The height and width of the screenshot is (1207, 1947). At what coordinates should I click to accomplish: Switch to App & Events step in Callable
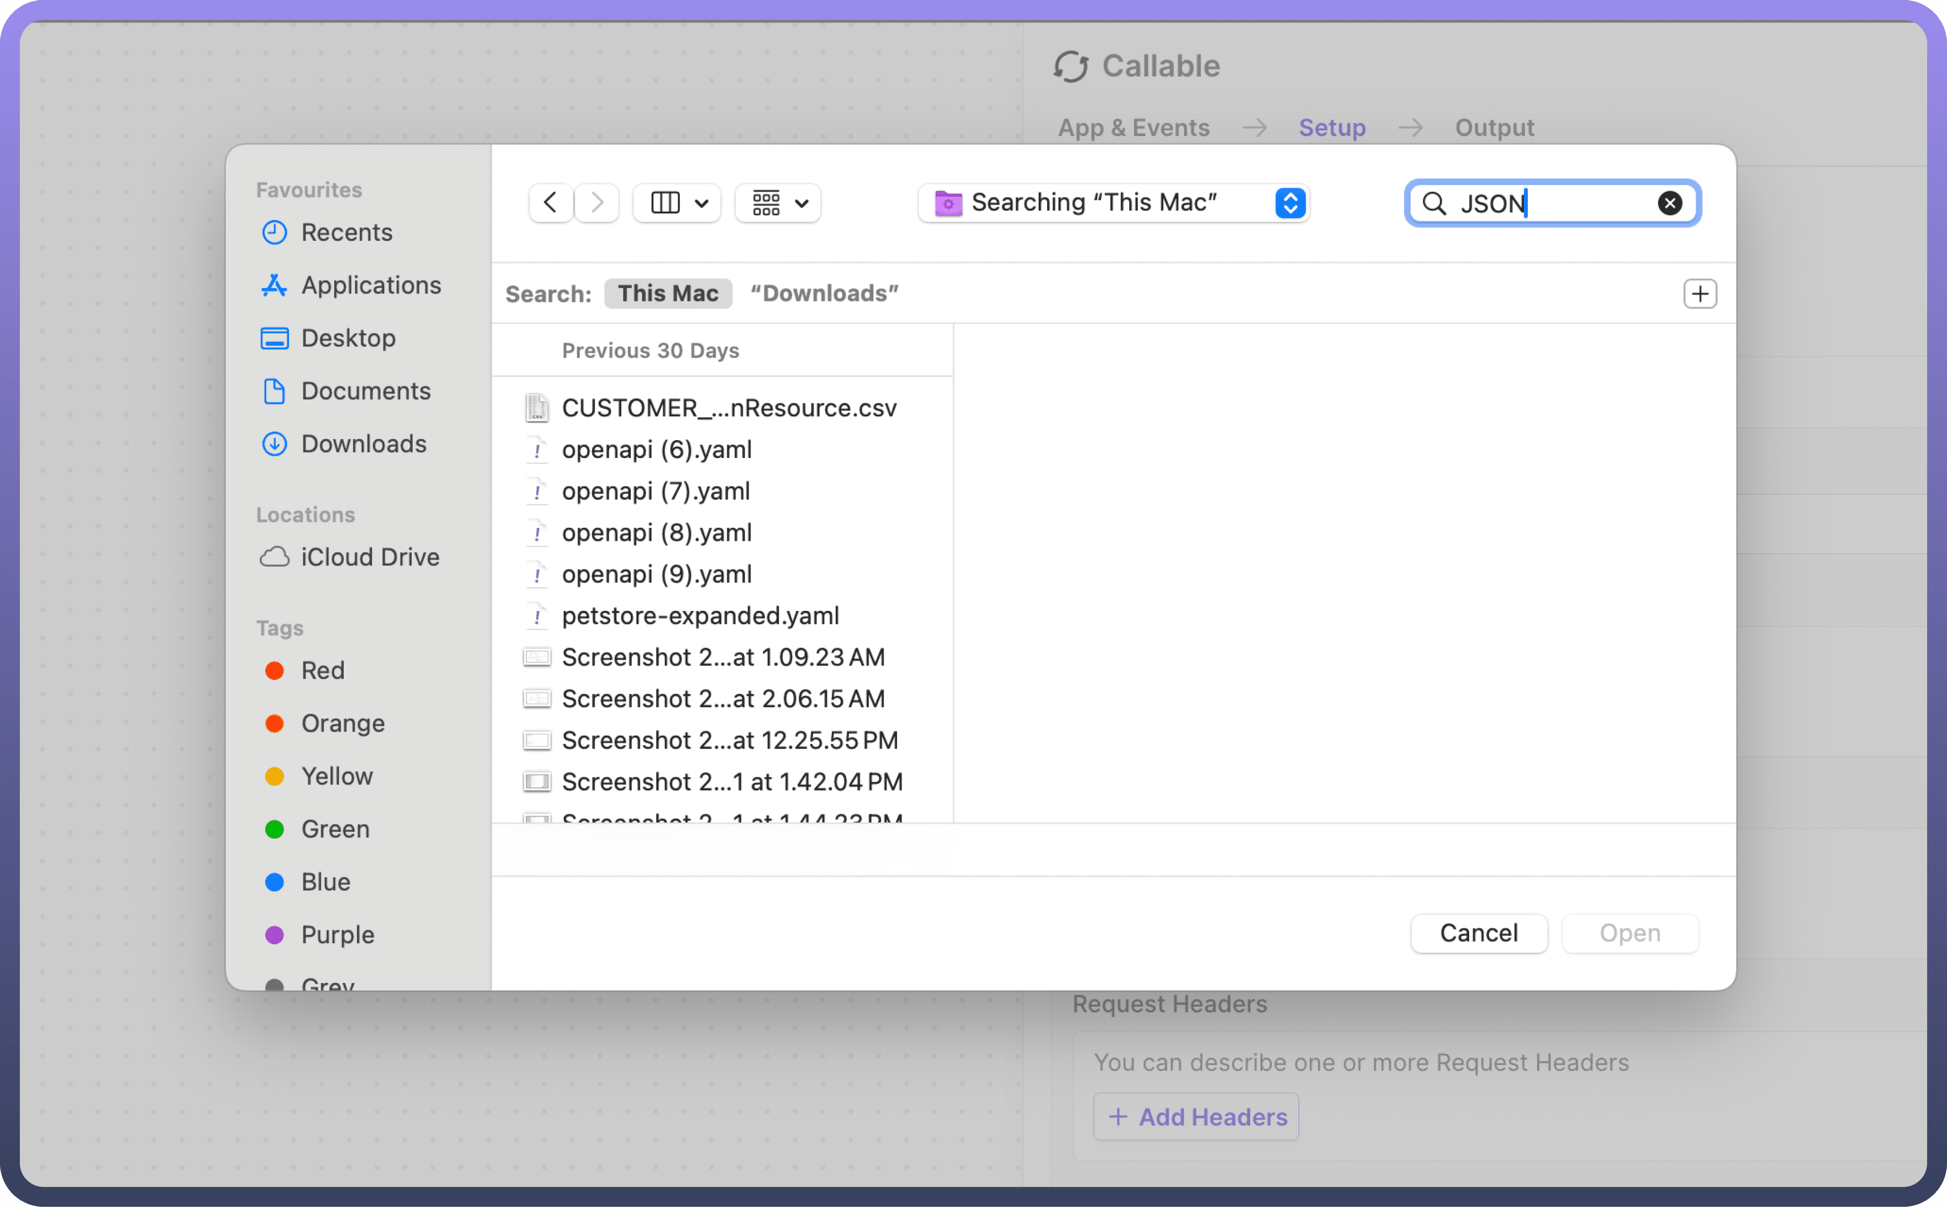pos(1133,128)
